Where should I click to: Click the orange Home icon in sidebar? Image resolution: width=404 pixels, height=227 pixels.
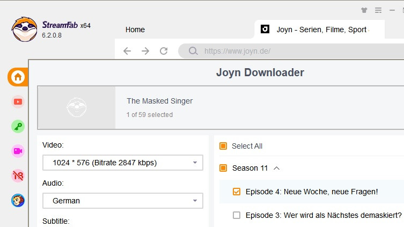(18, 77)
